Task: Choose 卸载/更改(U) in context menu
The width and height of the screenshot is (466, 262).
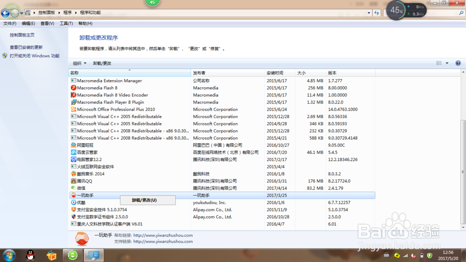Action: click(148, 200)
